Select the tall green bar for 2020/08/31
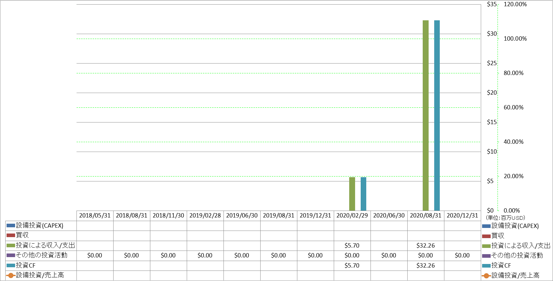 pyautogui.click(x=426, y=115)
